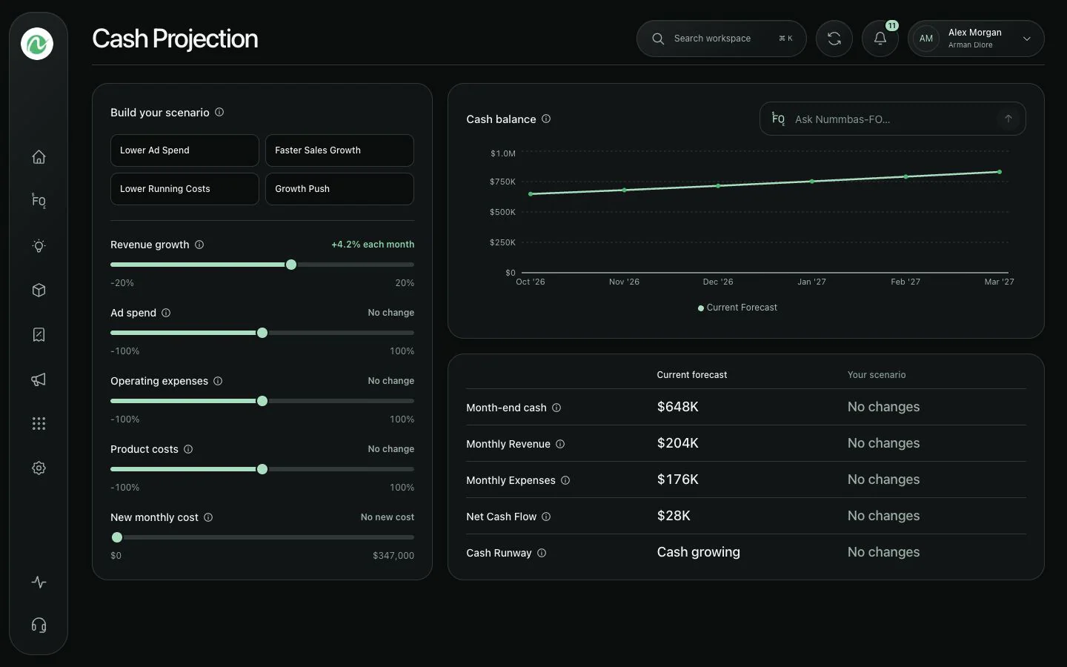Open the activity pulse sidebar icon
This screenshot has height=667, width=1067.
point(39,583)
